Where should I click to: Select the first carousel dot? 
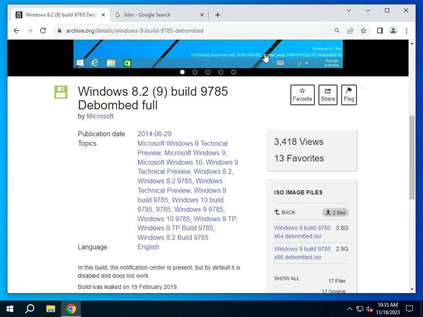tap(182, 72)
